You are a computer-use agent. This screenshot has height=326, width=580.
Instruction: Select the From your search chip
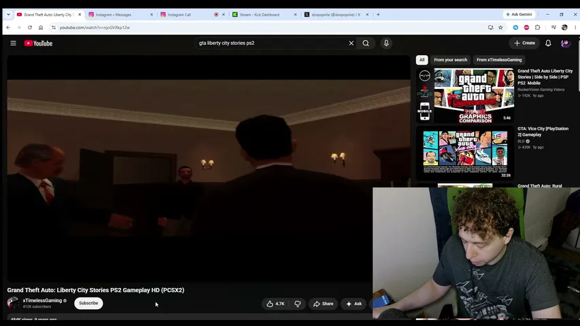coord(451,60)
